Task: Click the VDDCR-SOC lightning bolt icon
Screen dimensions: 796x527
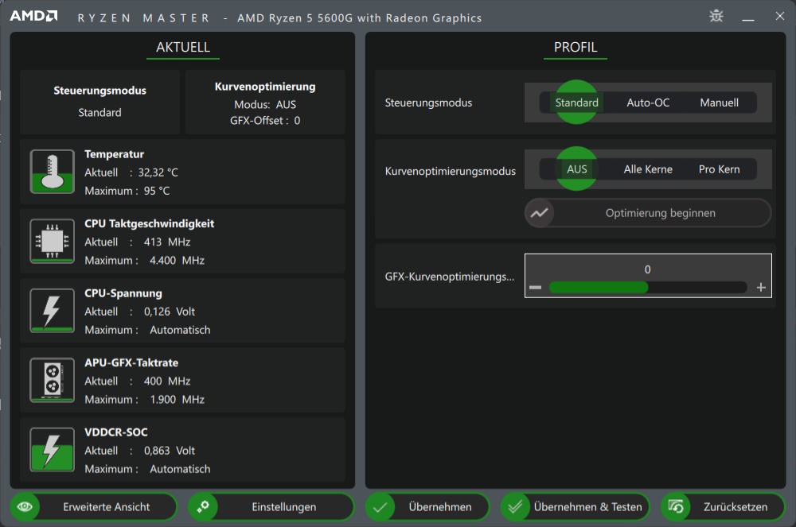Action: (52, 450)
